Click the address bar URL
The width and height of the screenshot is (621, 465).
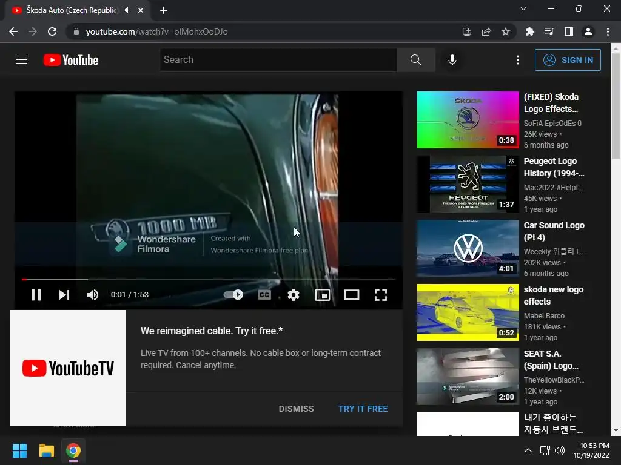(157, 31)
